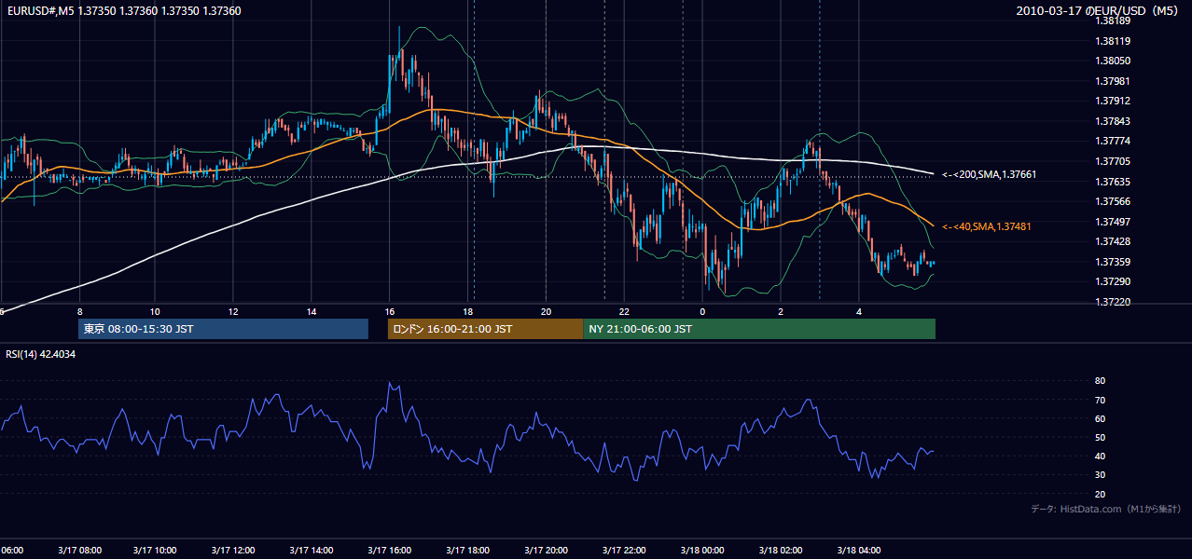Select the 40 SMA label 1.37481
This screenshot has height=559, width=1192.
pos(987,226)
